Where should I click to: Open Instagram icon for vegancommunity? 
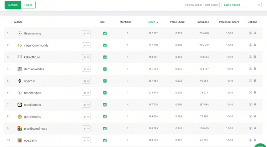pos(105,45)
